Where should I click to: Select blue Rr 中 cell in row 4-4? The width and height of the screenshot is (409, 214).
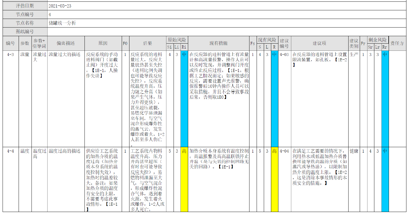pos(385,180)
